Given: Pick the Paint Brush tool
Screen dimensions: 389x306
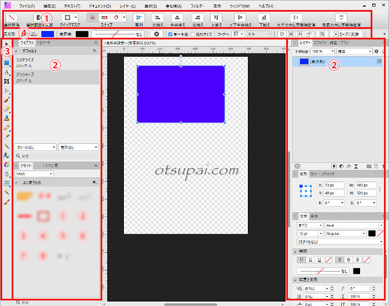Looking at the screenshot, I should pyautogui.click(x=7, y=99).
